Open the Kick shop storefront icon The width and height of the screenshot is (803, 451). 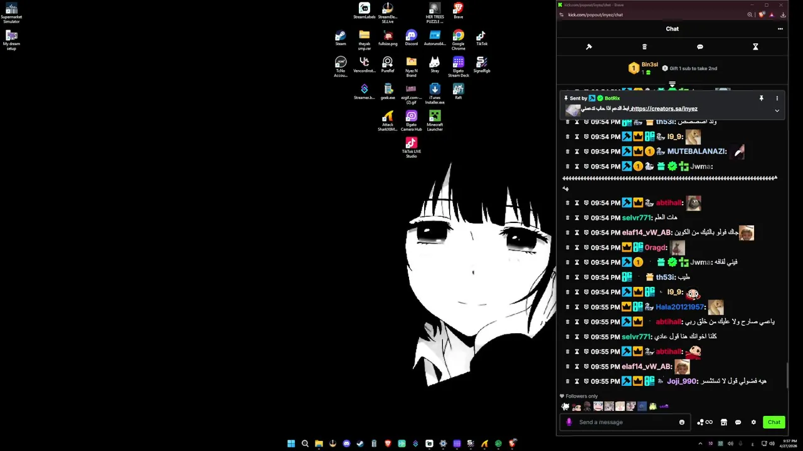724,422
